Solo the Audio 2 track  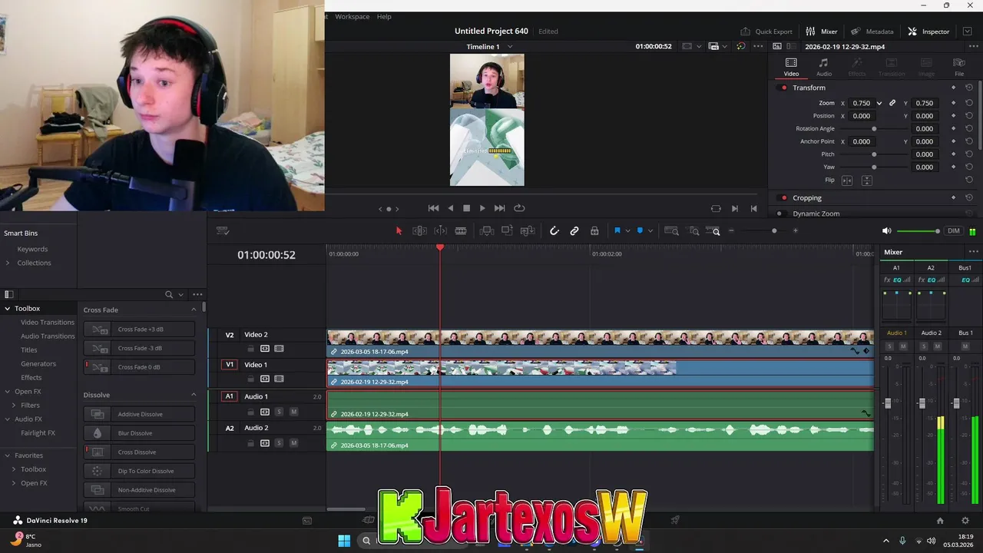click(279, 443)
